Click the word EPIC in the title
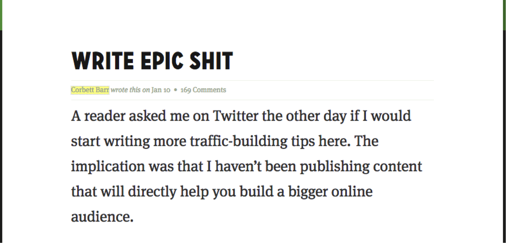The image size is (506, 243). (162, 61)
